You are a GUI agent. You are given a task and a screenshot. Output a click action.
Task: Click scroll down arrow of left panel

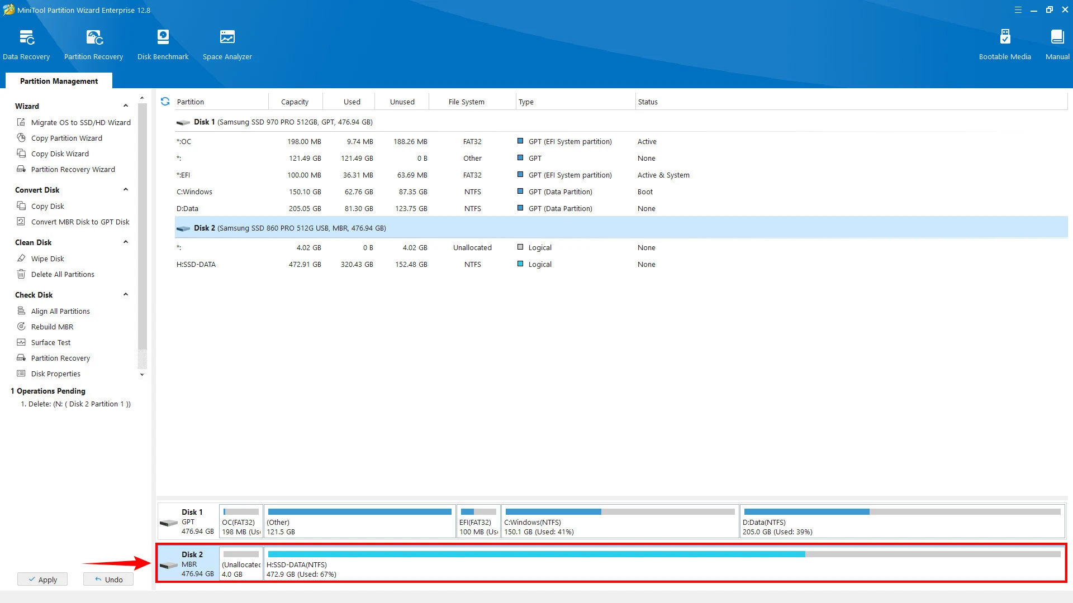pyautogui.click(x=142, y=375)
